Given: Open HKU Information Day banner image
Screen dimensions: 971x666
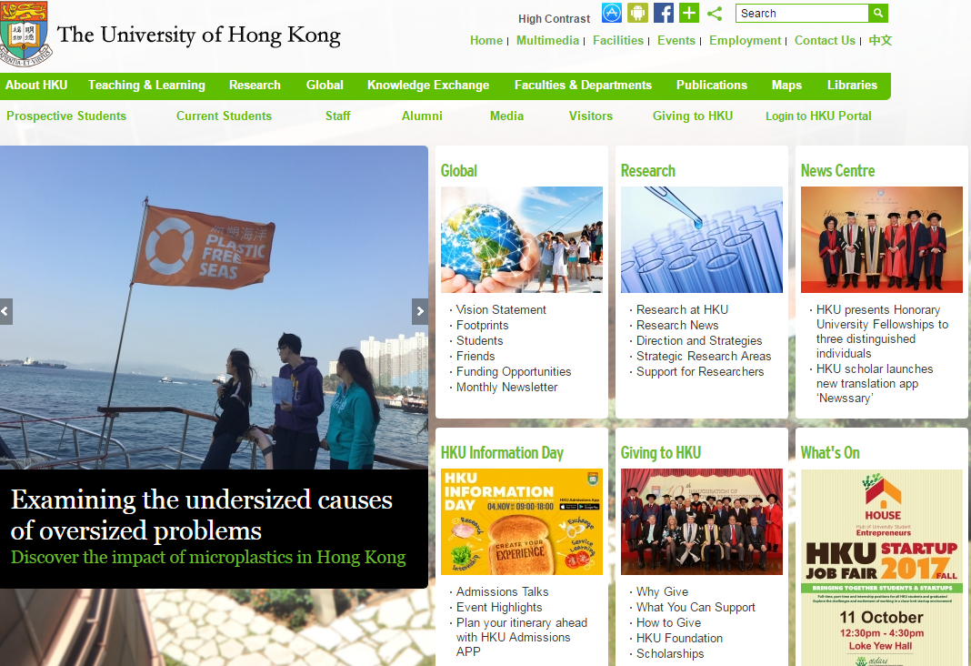Looking at the screenshot, I should [x=522, y=521].
